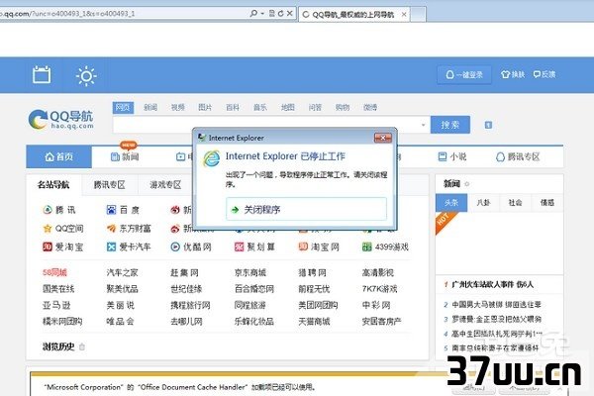Open news item 2 中国男大马被绑
The height and width of the screenshot is (396, 594).
[496, 304]
